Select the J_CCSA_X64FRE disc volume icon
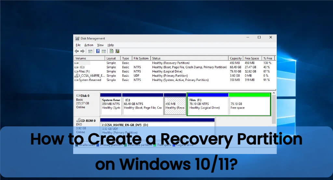The image size is (333, 180). pos(76,76)
